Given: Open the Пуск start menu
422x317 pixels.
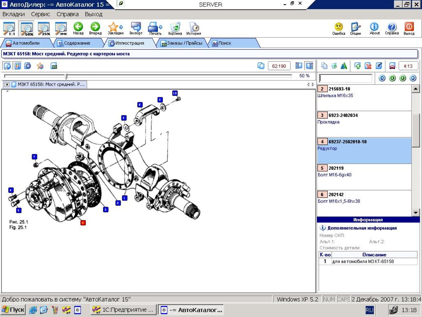Looking at the screenshot, I should pyautogui.click(x=13, y=310).
